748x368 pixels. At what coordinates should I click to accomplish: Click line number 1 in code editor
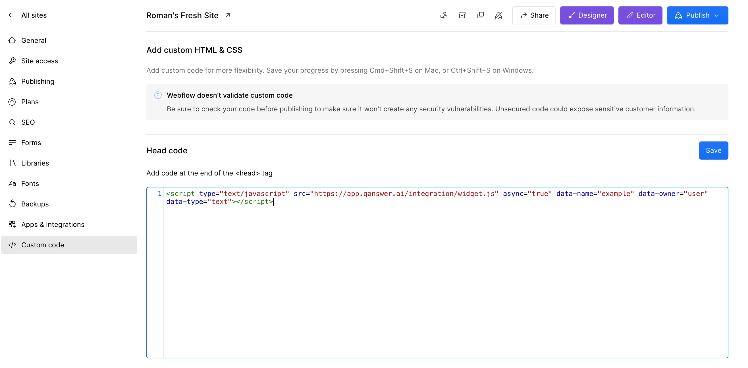[159, 193]
